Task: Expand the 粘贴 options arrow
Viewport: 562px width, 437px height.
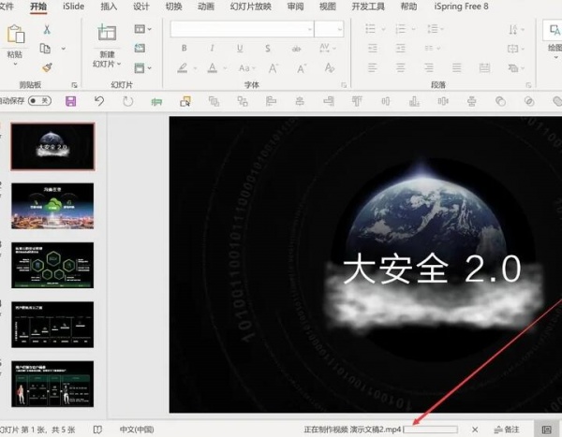Action: (15, 64)
